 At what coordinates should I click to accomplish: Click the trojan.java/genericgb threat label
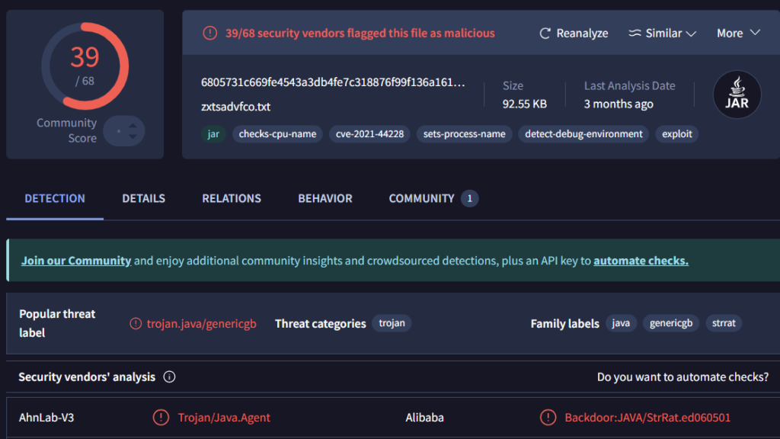click(x=201, y=323)
